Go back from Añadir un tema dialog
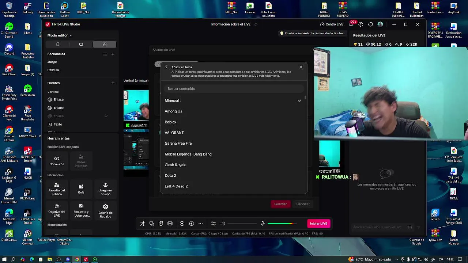Viewport: 468px width, 263px height. (x=166, y=67)
